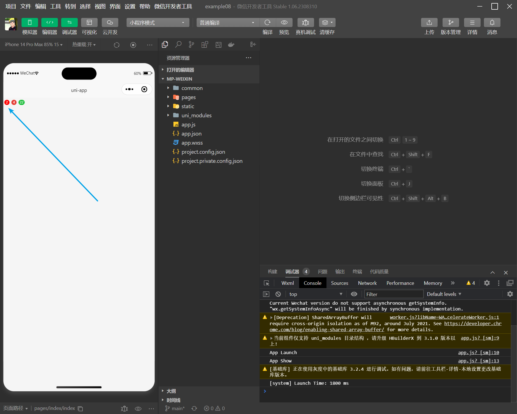This screenshot has width=517, height=414.
Task: Open project.private.config.json file
Action: (x=209, y=161)
